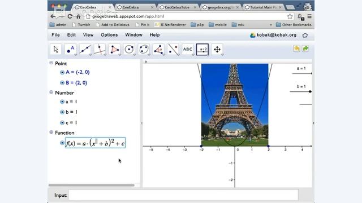Select the Perpendicular Line tool

click(x=100, y=50)
